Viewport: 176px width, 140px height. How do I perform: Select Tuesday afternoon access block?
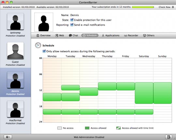[x=70, y=97]
